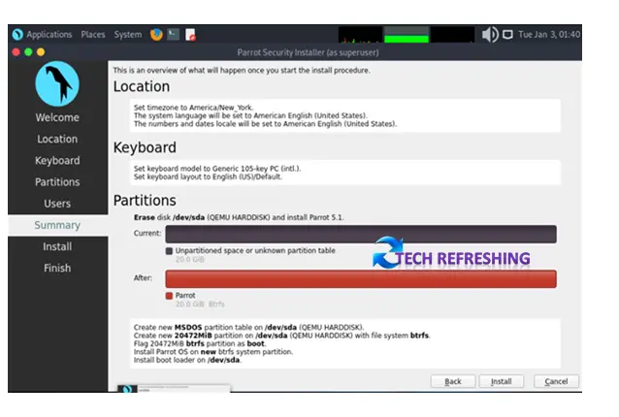619x417 pixels.
Task: Select the Partitions step in the sidebar
Action: pyautogui.click(x=57, y=182)
